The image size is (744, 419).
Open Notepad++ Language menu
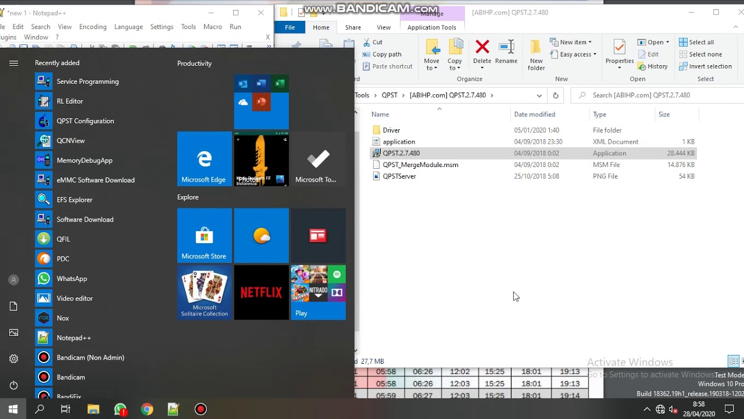128,27
